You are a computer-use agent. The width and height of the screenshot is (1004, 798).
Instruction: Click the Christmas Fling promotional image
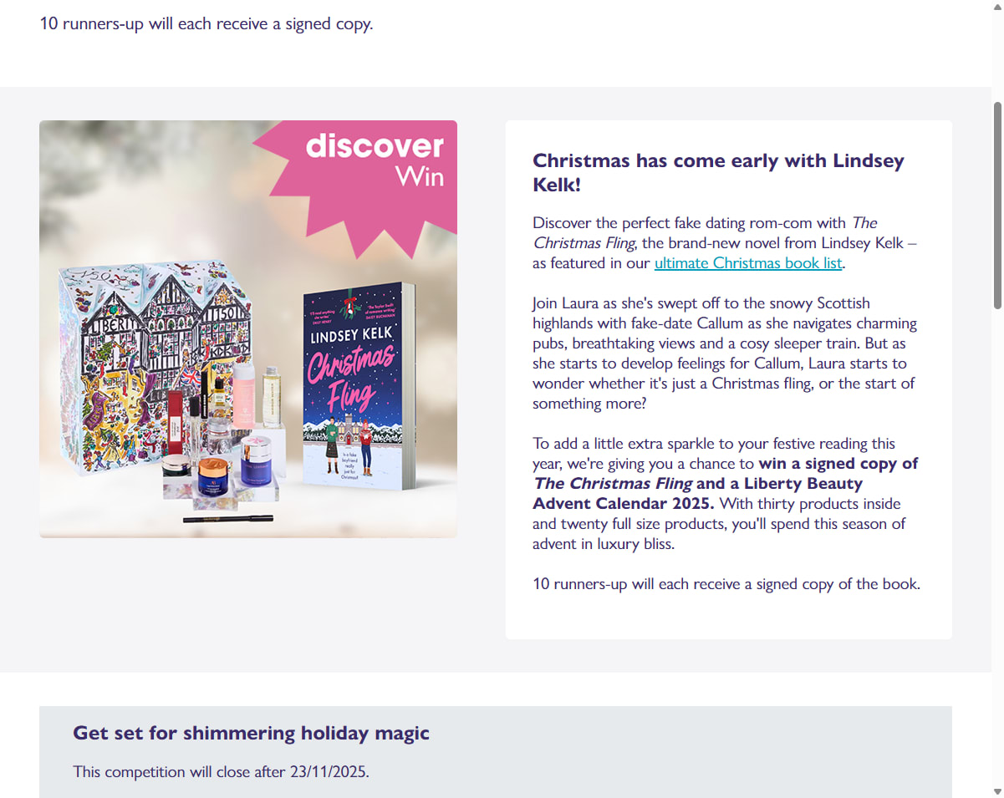point(248,329)
